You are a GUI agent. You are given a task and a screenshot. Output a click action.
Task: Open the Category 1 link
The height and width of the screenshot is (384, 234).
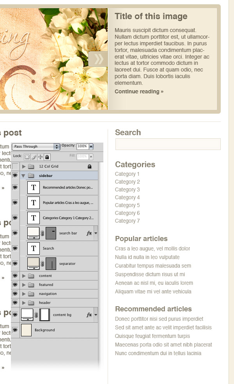point(127,174)
